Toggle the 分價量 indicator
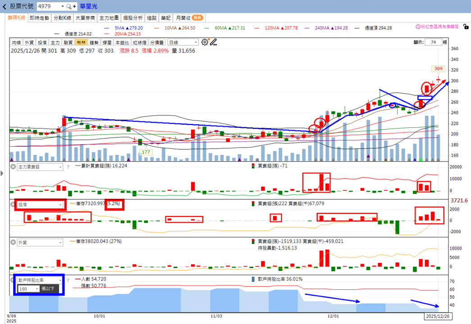The height and width of the screenshot is (324, 471). pyautogui.click(x=157, y=43)
